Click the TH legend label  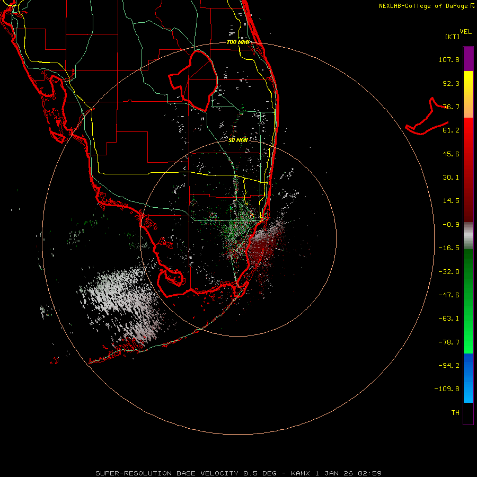point(455,413)
